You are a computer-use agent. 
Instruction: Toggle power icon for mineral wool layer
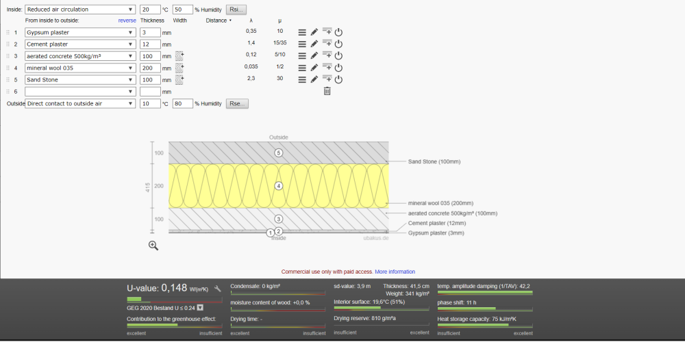point(338,68)
